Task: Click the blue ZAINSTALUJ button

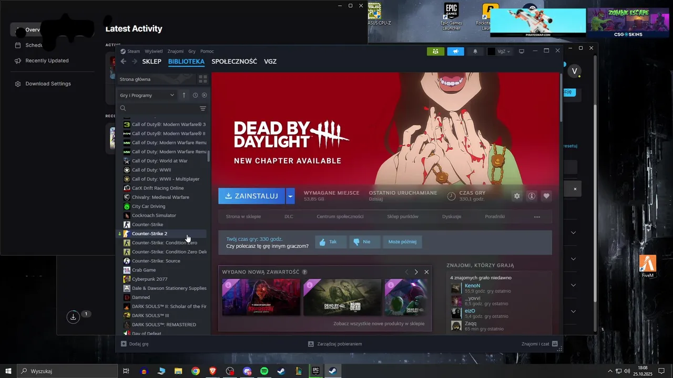Action: pyautogui.click(x=252, y=196)
